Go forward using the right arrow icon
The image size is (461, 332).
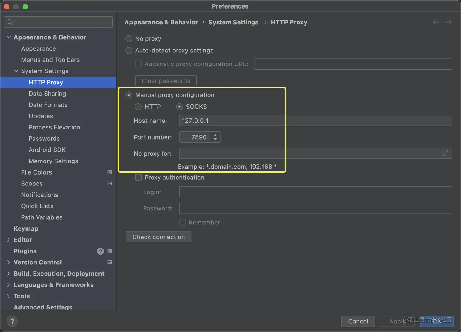coord(448,22)
